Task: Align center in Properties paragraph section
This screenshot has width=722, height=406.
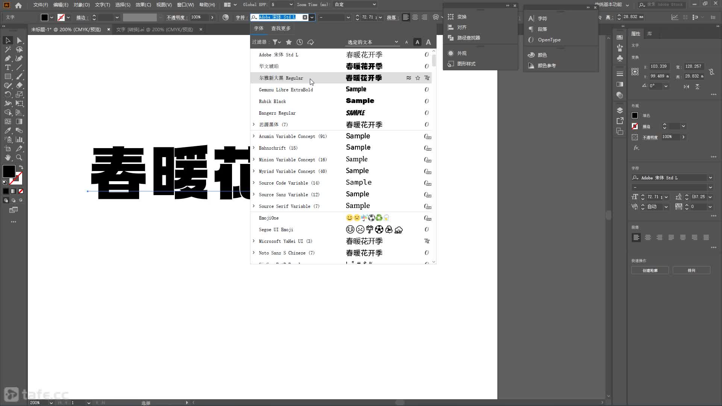Action: point(648,237)
